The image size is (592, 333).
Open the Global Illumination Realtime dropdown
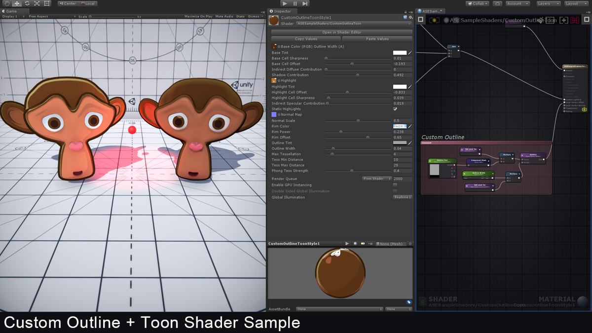tap(403, 197)
